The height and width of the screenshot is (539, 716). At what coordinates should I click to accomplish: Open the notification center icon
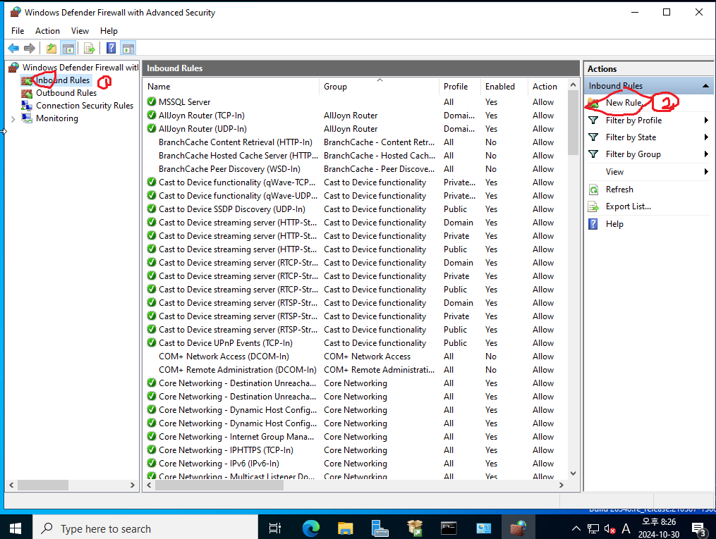[698, 529]
